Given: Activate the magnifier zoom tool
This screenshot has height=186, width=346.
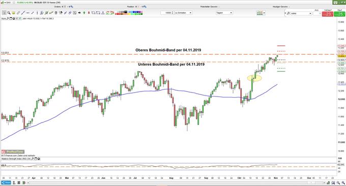Looking at the screenshot, I should 9,13.
